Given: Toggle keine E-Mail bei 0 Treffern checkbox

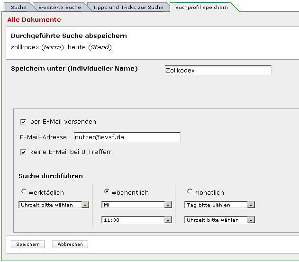Looking at the screenshot, I should pyautogui.click(x=23, y=153).
